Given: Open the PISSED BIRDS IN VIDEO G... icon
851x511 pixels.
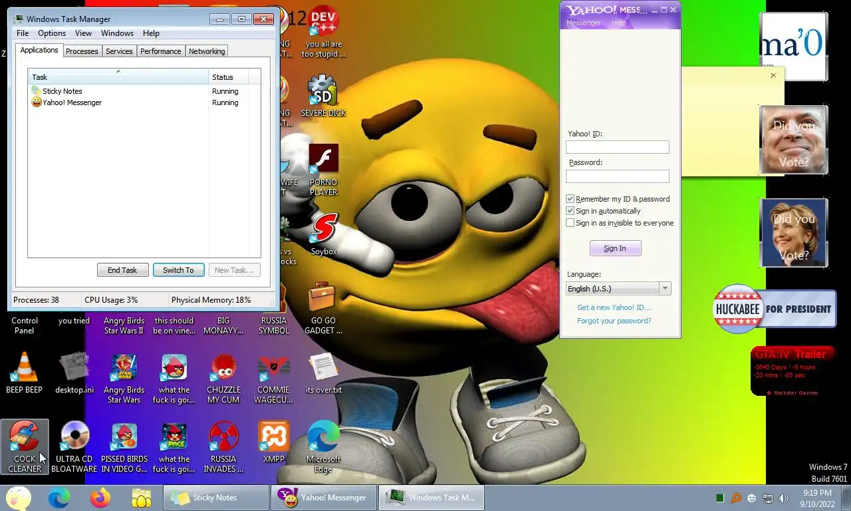Looking at the screenshot, I should (124, 446).
